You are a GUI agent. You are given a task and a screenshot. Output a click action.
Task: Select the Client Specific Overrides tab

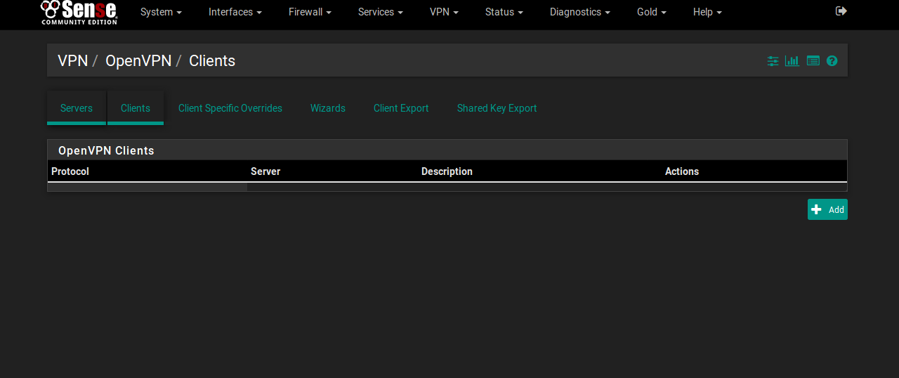click(x=230, y=108)
